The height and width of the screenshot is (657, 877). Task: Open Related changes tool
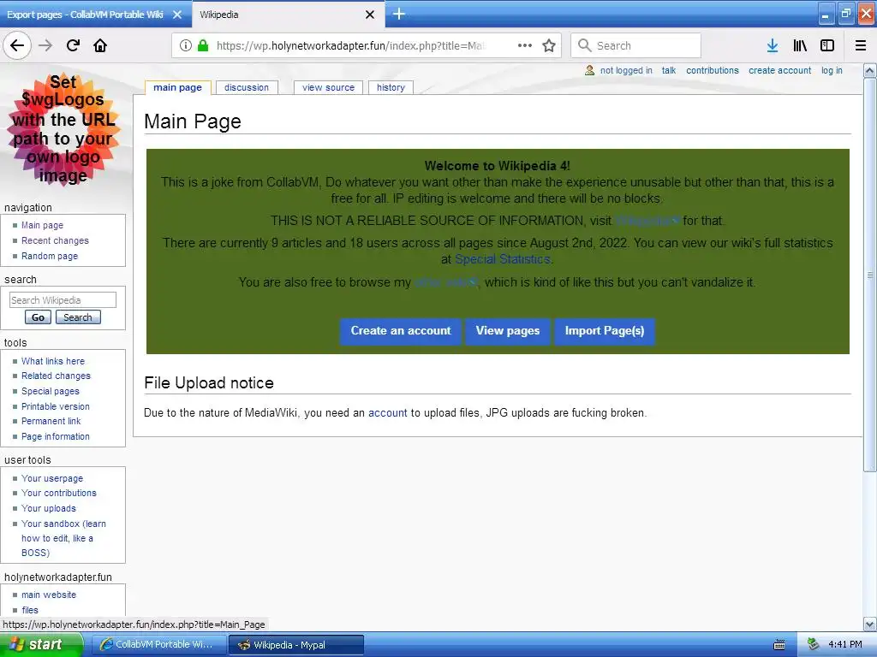tap(56, 376)
